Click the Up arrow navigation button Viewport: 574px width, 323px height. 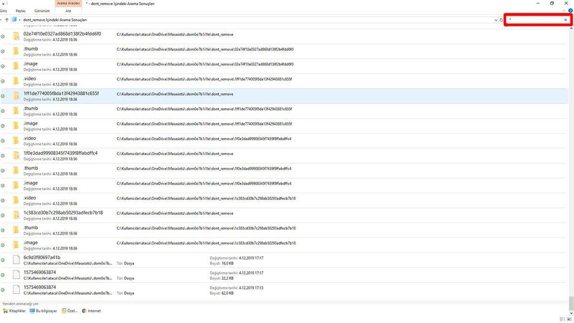[x=7, y=20]
